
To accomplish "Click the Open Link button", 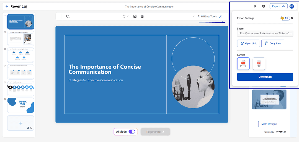I will pos(248,43).
